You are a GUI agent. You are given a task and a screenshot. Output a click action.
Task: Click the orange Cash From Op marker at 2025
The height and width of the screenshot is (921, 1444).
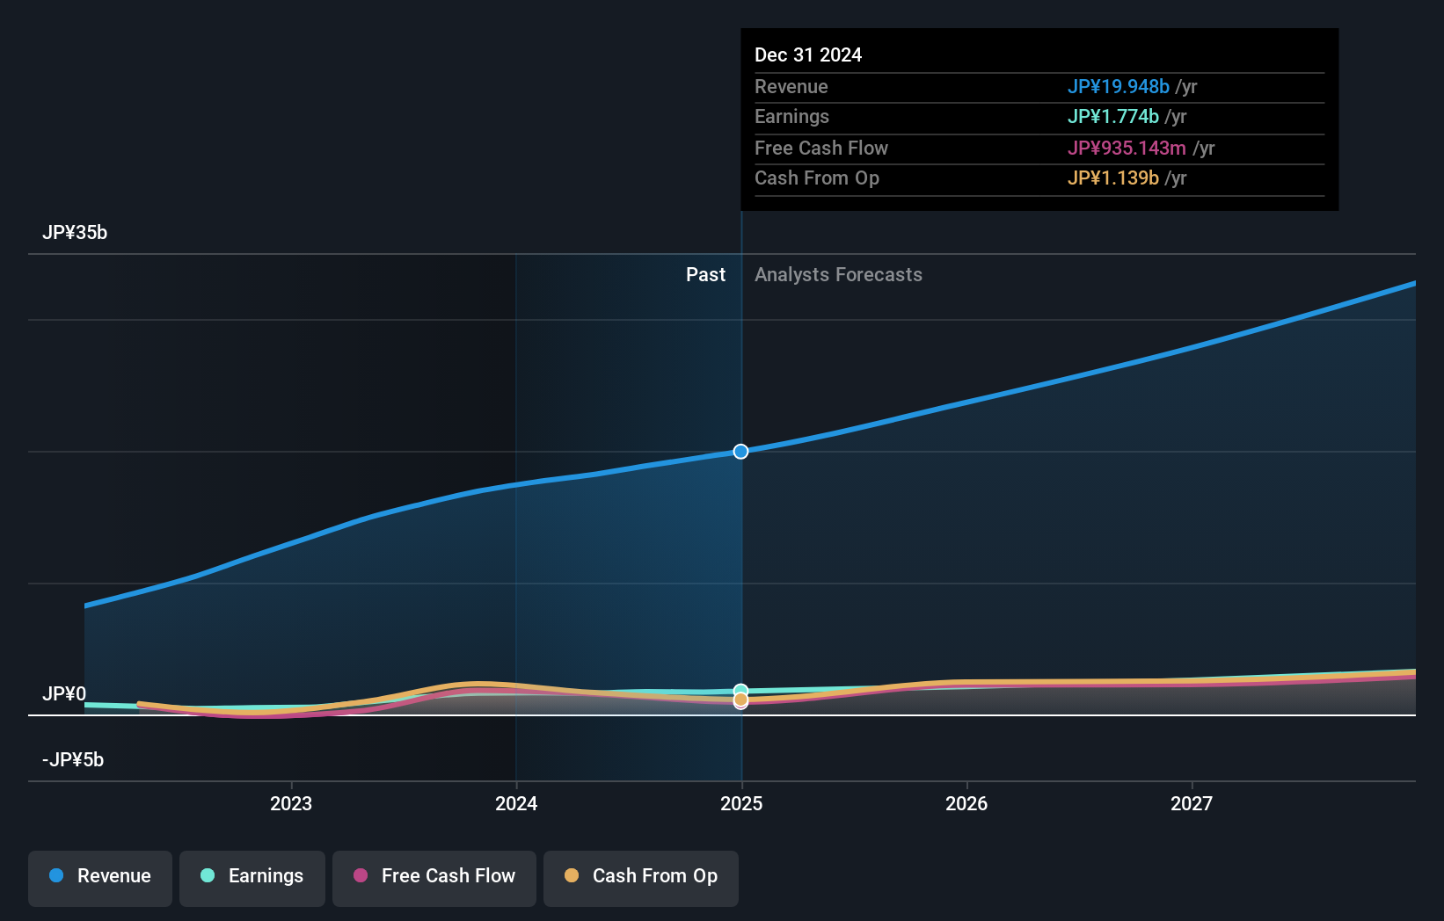[740, 700]
